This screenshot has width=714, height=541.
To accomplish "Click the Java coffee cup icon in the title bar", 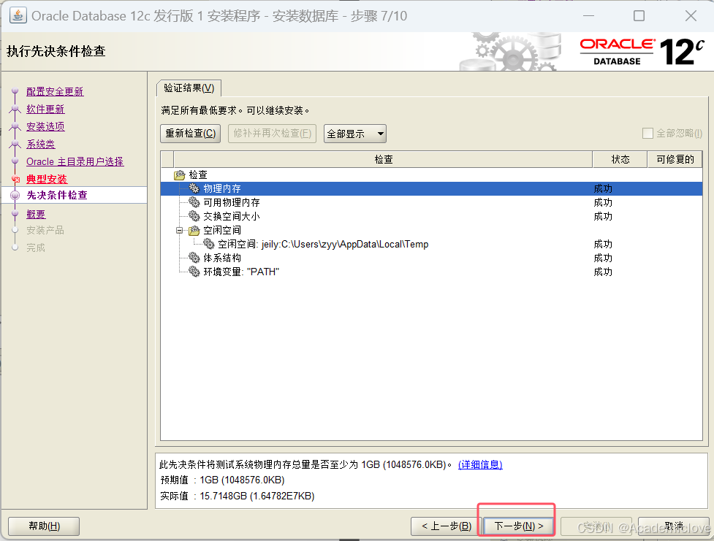I will tap(17, 15).
